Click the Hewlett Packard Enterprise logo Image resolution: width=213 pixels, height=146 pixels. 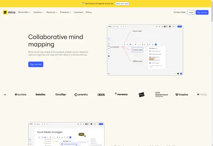pos(161,94)
